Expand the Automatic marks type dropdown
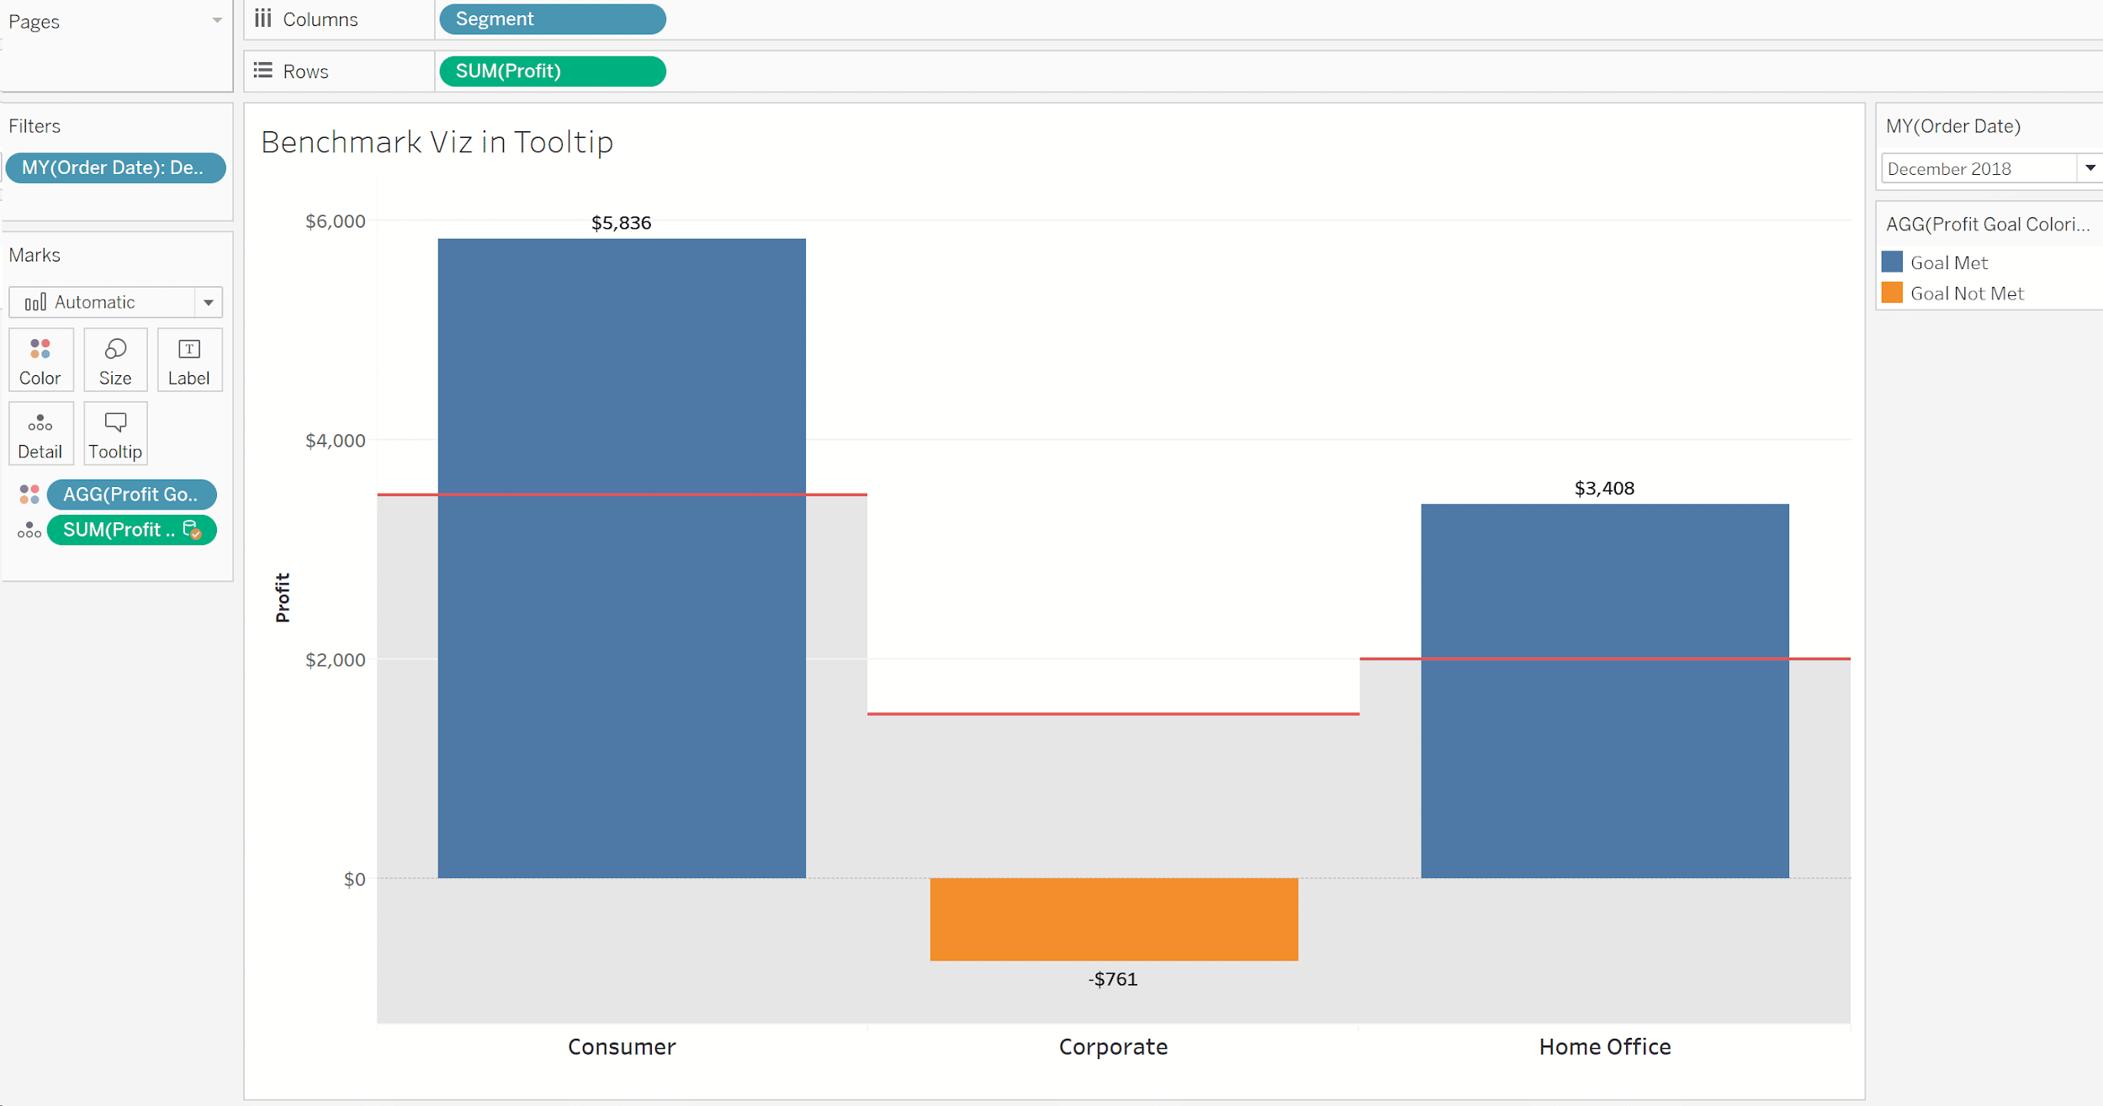2103x1106 pixels. [x=210, y=302]
